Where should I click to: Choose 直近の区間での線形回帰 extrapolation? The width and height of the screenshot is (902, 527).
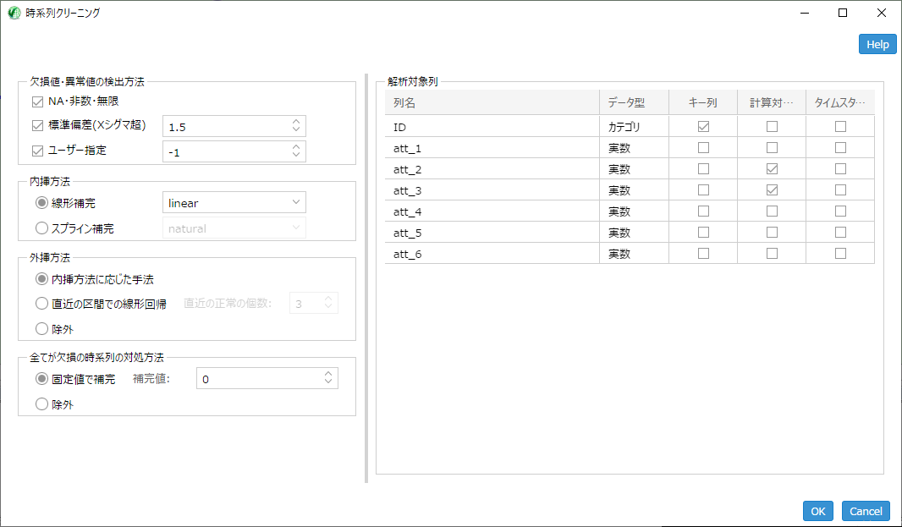click(42, 303)
